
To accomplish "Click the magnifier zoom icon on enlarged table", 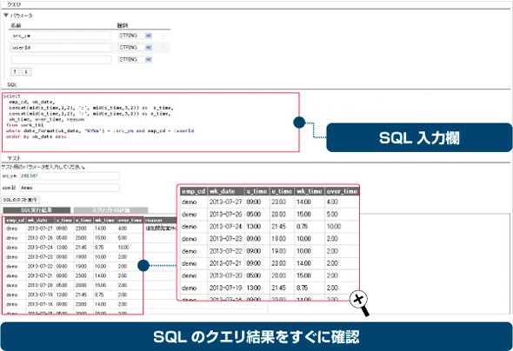I will pos(359,302).
